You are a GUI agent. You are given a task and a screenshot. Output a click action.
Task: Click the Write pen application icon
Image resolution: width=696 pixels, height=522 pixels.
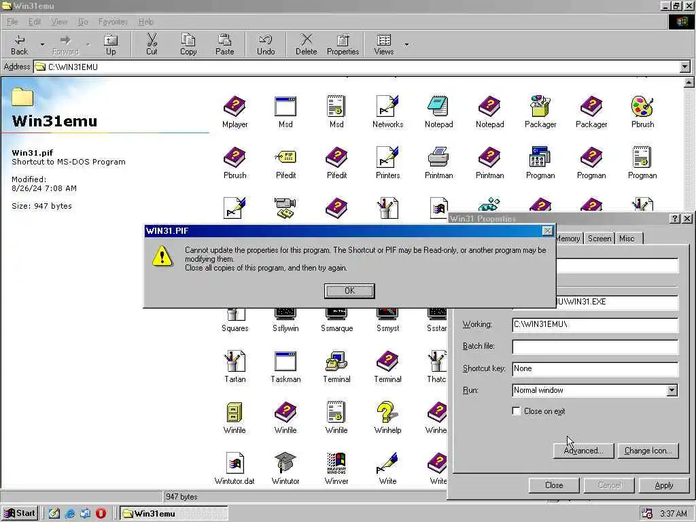(x=387, y=463)
